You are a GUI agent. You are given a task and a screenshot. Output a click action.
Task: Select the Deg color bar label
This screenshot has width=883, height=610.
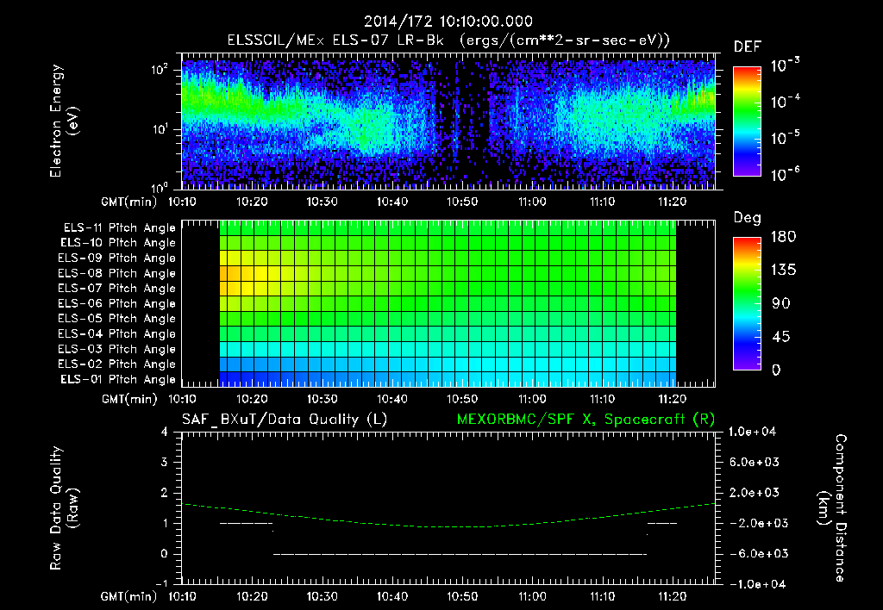pos(748,218)
